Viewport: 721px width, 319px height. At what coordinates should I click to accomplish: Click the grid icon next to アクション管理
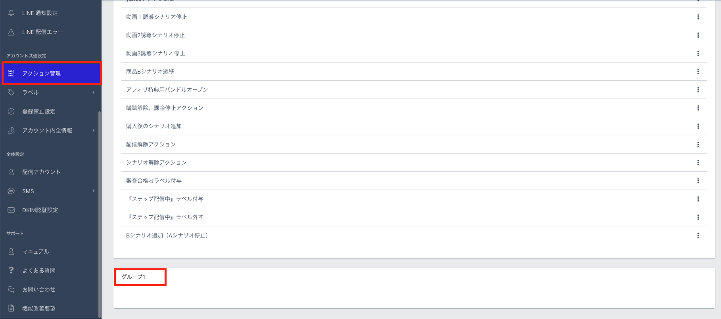click(11, 74)
